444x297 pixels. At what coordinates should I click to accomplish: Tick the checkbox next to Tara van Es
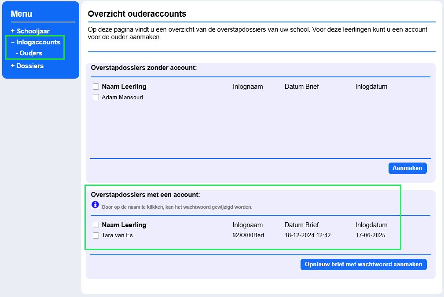[x=96, y=235]
